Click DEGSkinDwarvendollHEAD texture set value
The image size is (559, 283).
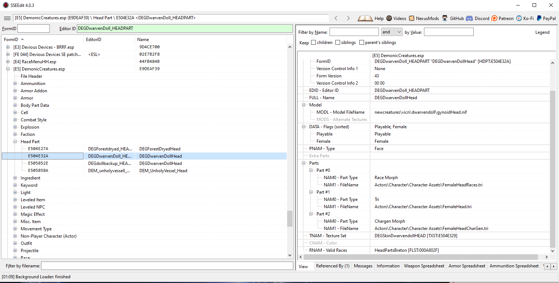(416, 236)
